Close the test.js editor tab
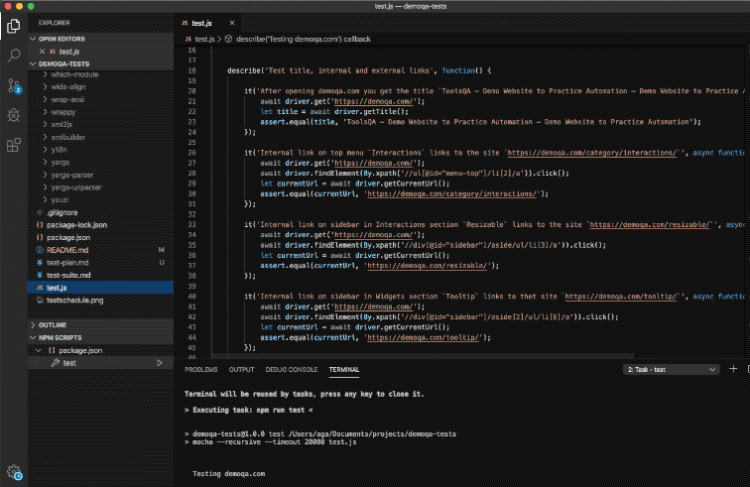Screen dimensions: 750x487 pos(232,23)
